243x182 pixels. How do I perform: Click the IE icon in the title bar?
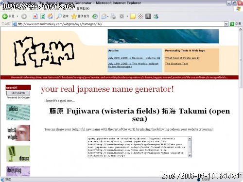click(x=2, y=2)
